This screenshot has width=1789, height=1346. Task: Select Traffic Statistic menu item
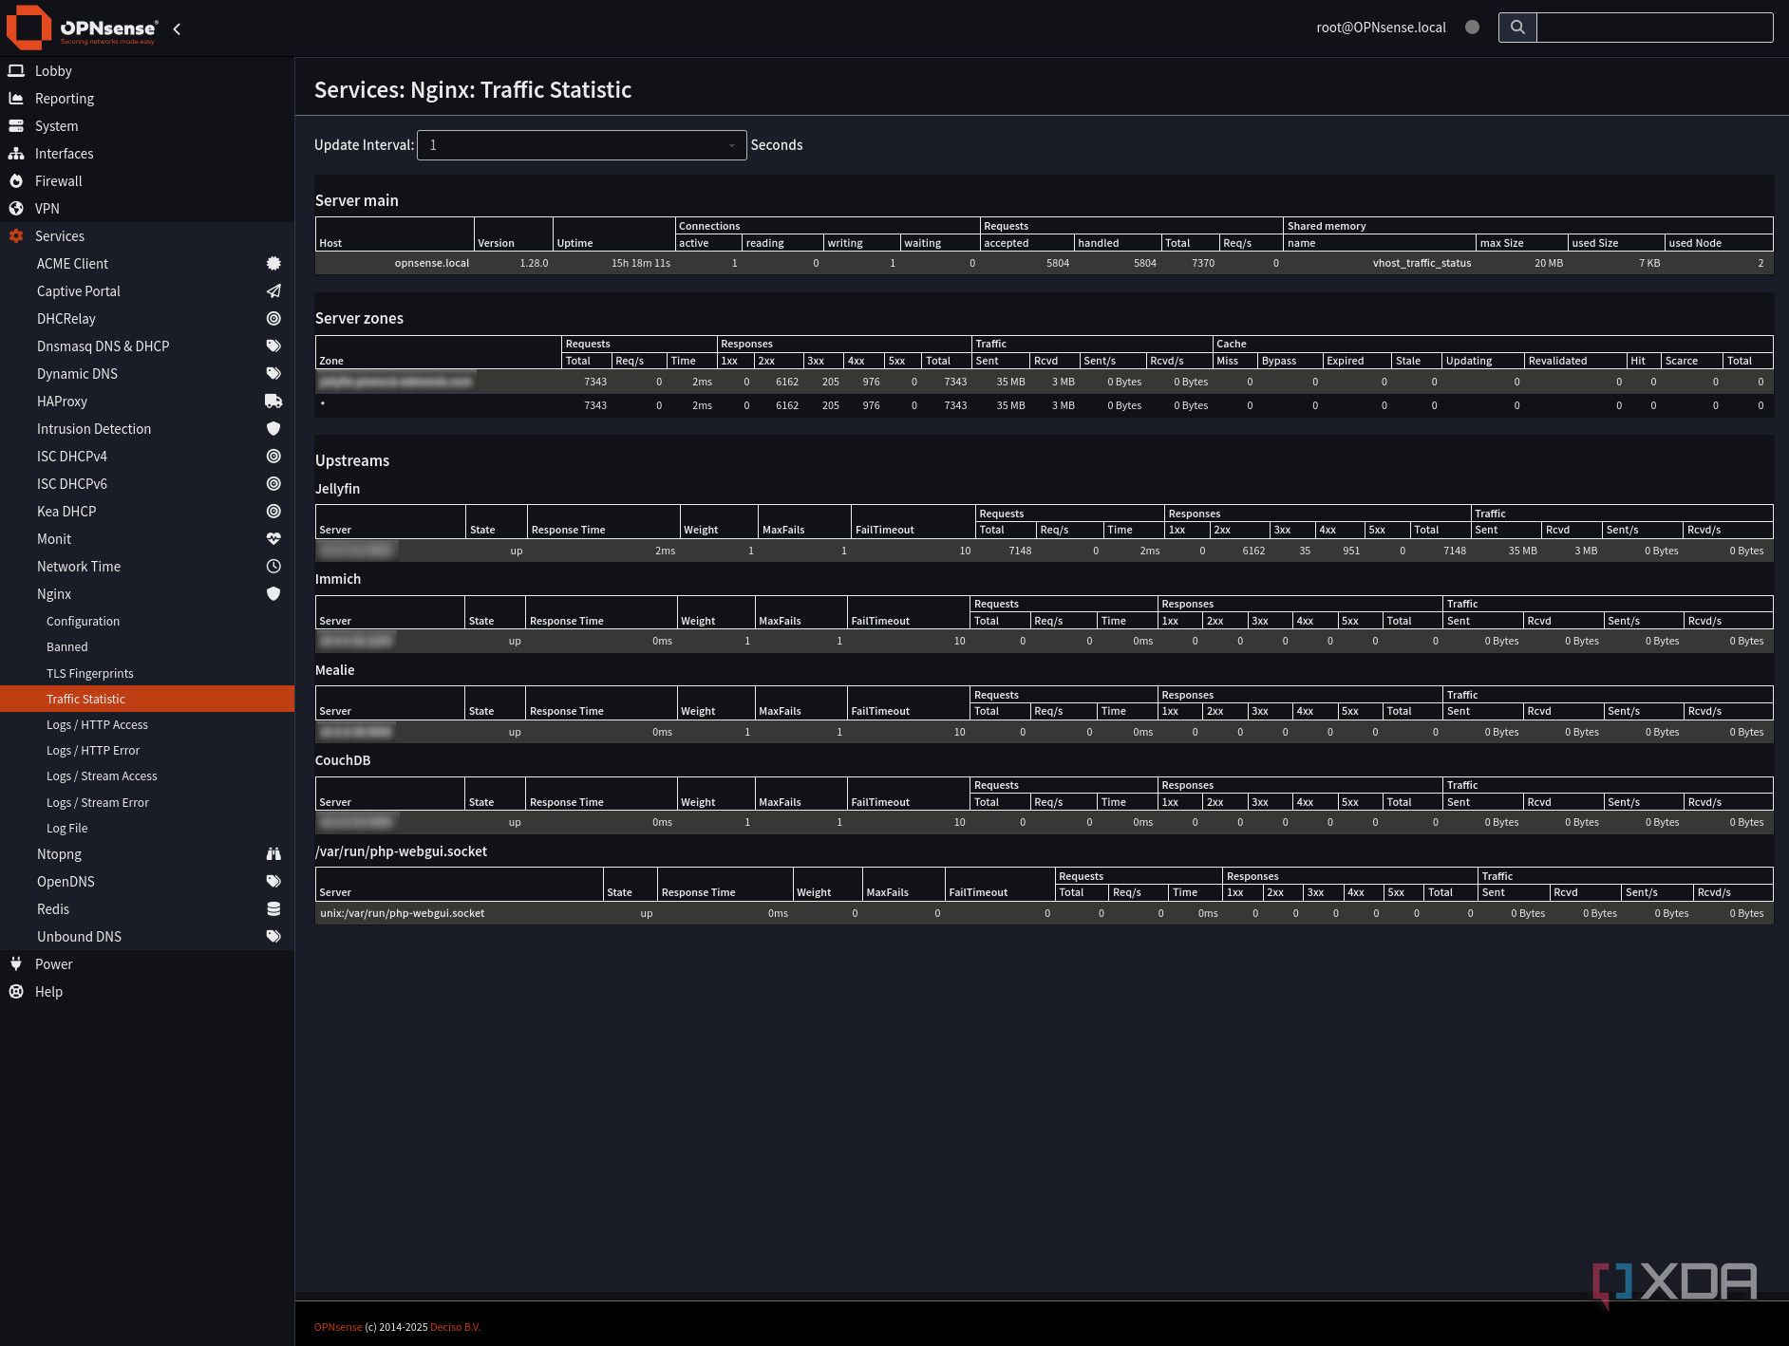tap(147, 699)
